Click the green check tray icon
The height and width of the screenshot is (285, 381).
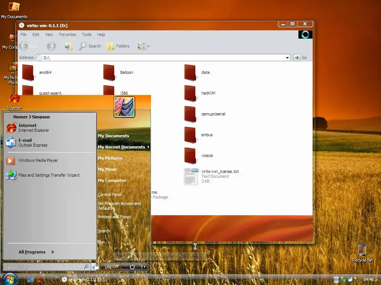[x=343, y=280]
